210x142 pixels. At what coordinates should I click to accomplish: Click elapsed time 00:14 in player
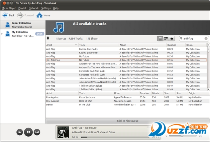[x=75, y=137]
